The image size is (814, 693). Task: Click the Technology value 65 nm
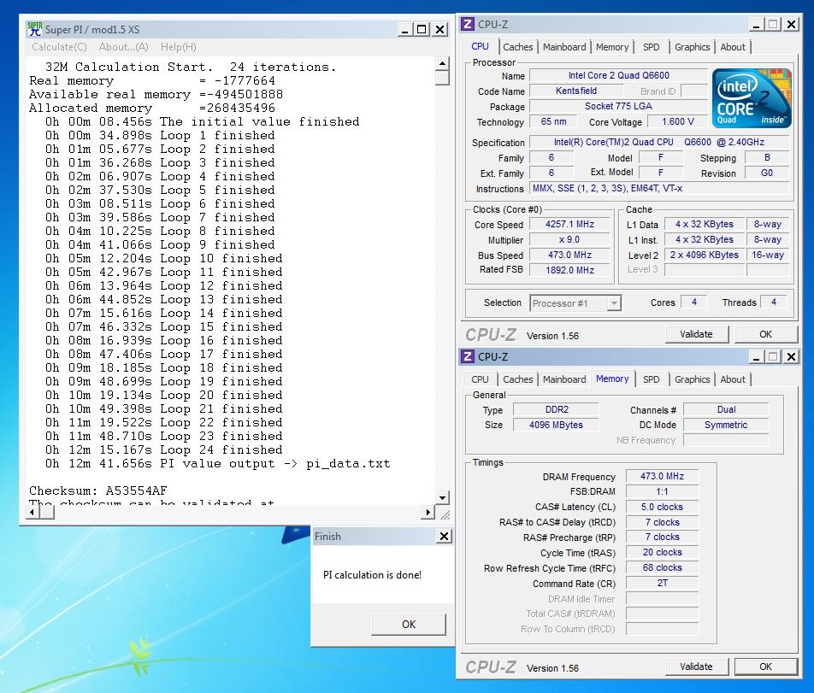(554, 122)
